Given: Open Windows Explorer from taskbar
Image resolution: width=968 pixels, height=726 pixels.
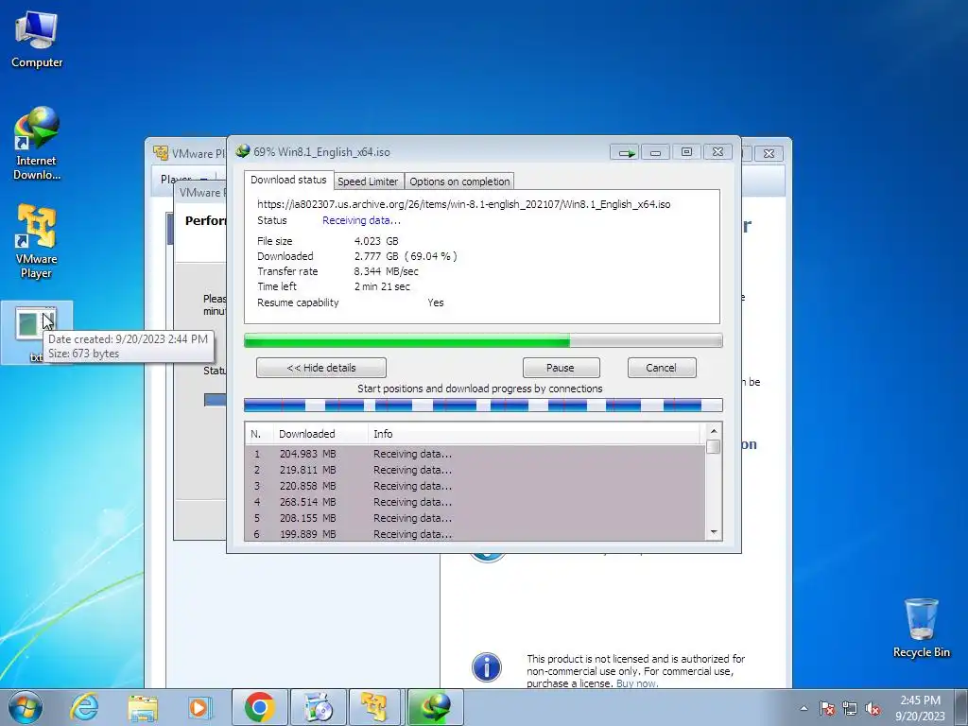Looking at the screenshot, I should pos(143,707).
